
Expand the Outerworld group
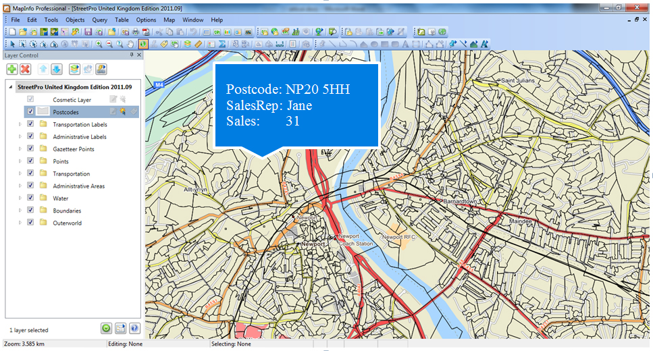coord(20,223)
